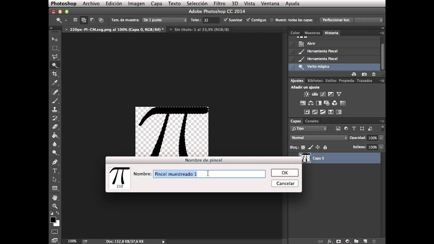Image resolution: width=434 pixels, height=244 pixels.
Task: Confirm brush name with OK
Action: tap(285, 173)
